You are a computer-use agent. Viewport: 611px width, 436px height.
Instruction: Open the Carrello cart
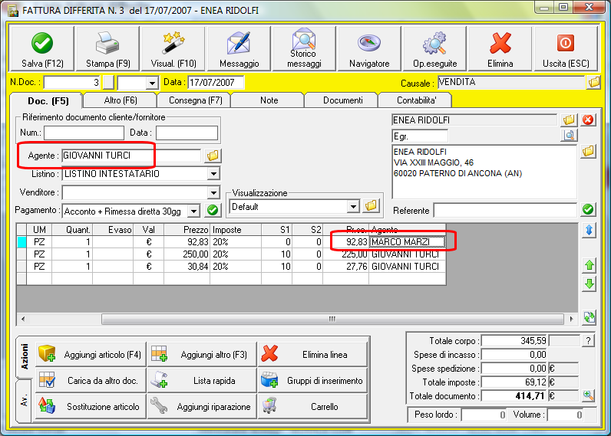coord(312,406)
